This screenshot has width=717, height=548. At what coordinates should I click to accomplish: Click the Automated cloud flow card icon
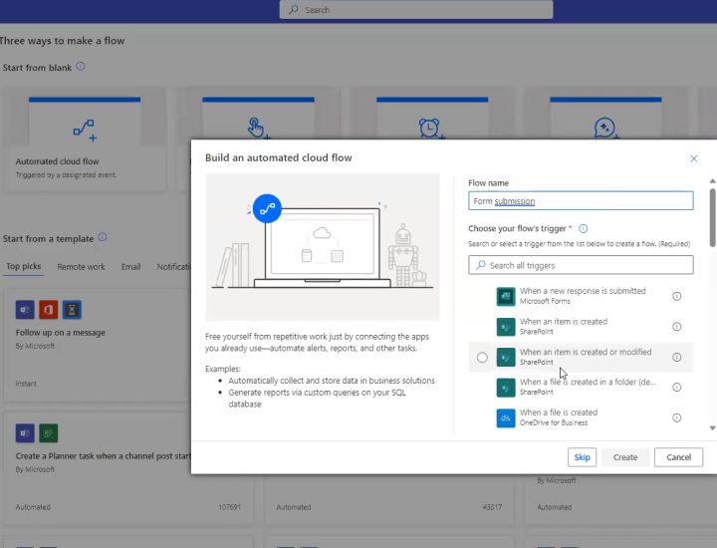85,131
